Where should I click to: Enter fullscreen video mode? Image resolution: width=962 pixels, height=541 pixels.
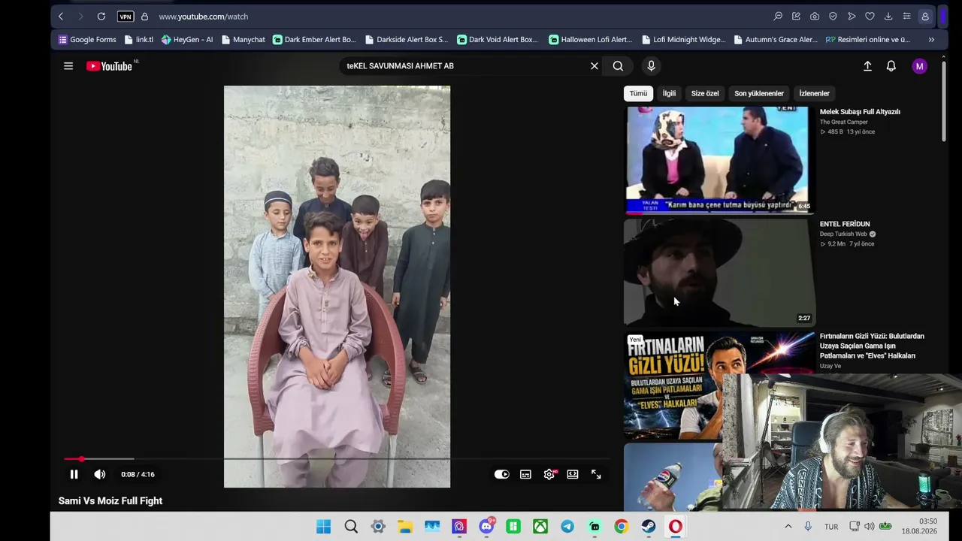coord(596,474)
